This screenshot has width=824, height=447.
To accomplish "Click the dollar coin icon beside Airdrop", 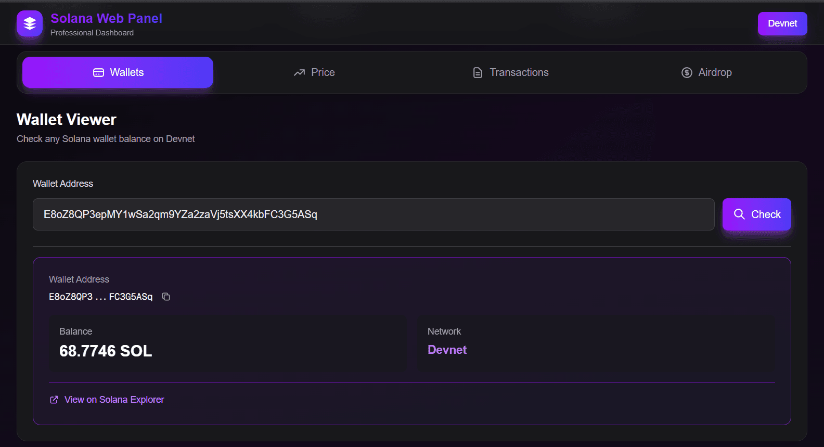I will point(687,73).
